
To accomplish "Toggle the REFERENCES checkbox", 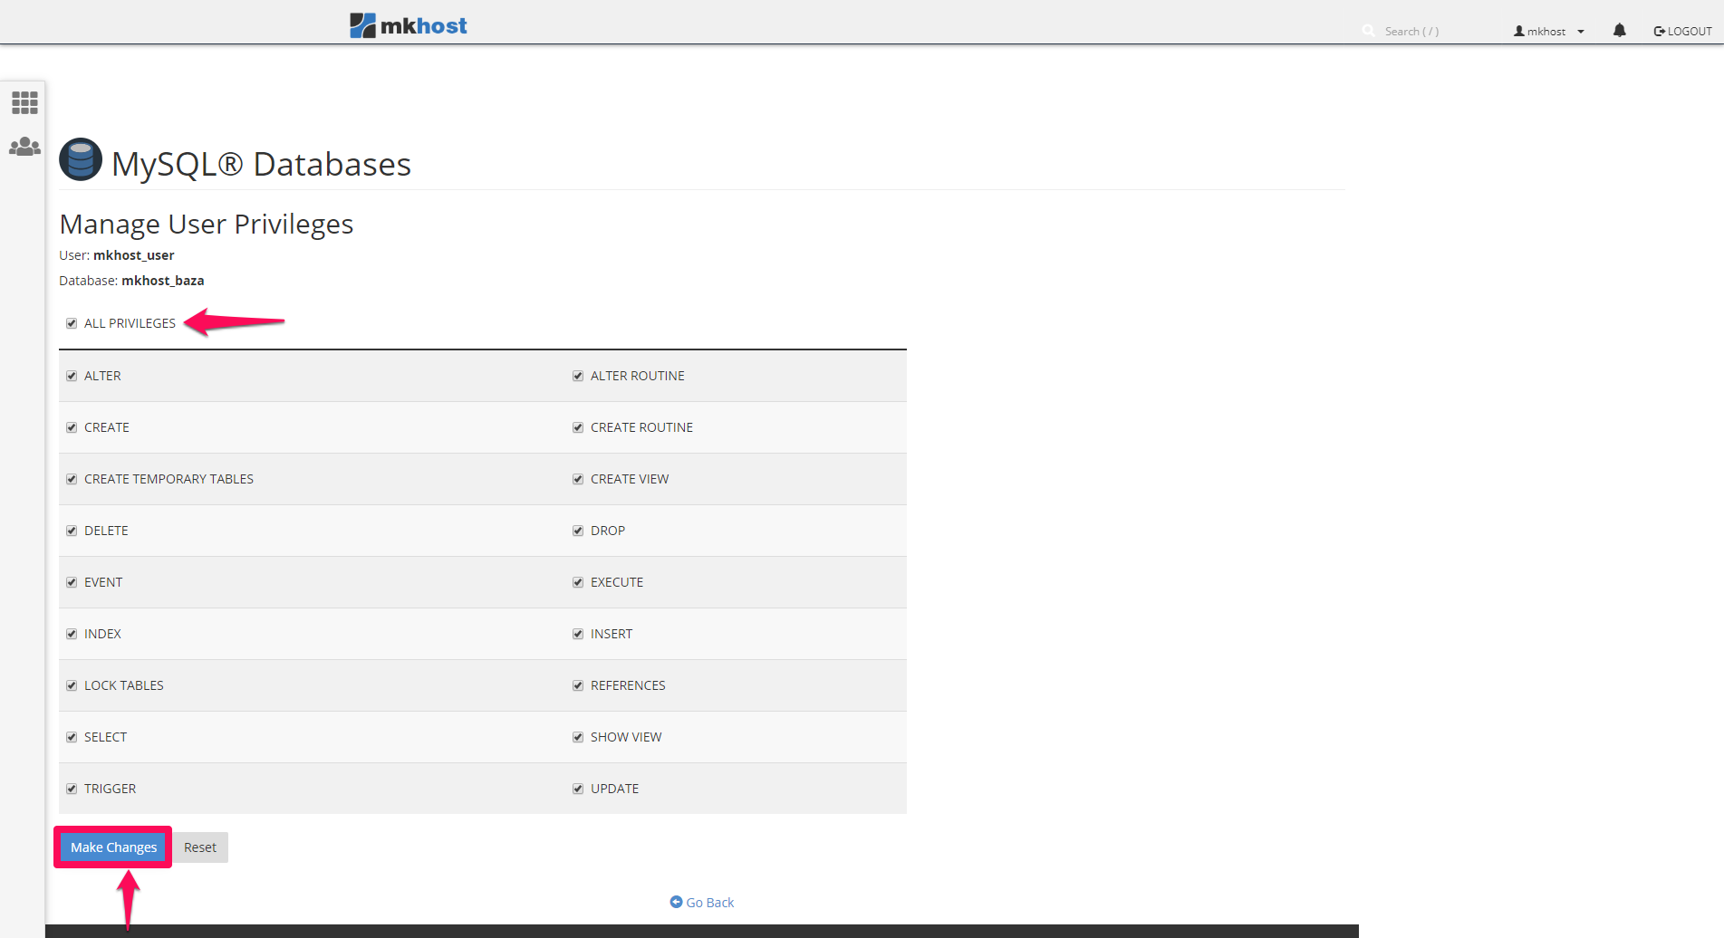I will point(578,685).
